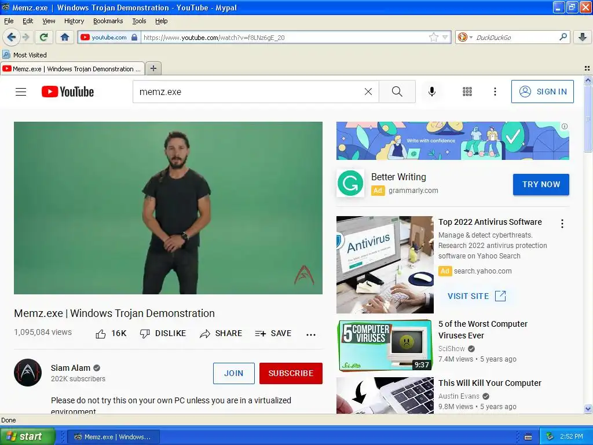Click the list all tabs icon
Image resolution: width=593 pixels, height=445 pixels.
587,68
